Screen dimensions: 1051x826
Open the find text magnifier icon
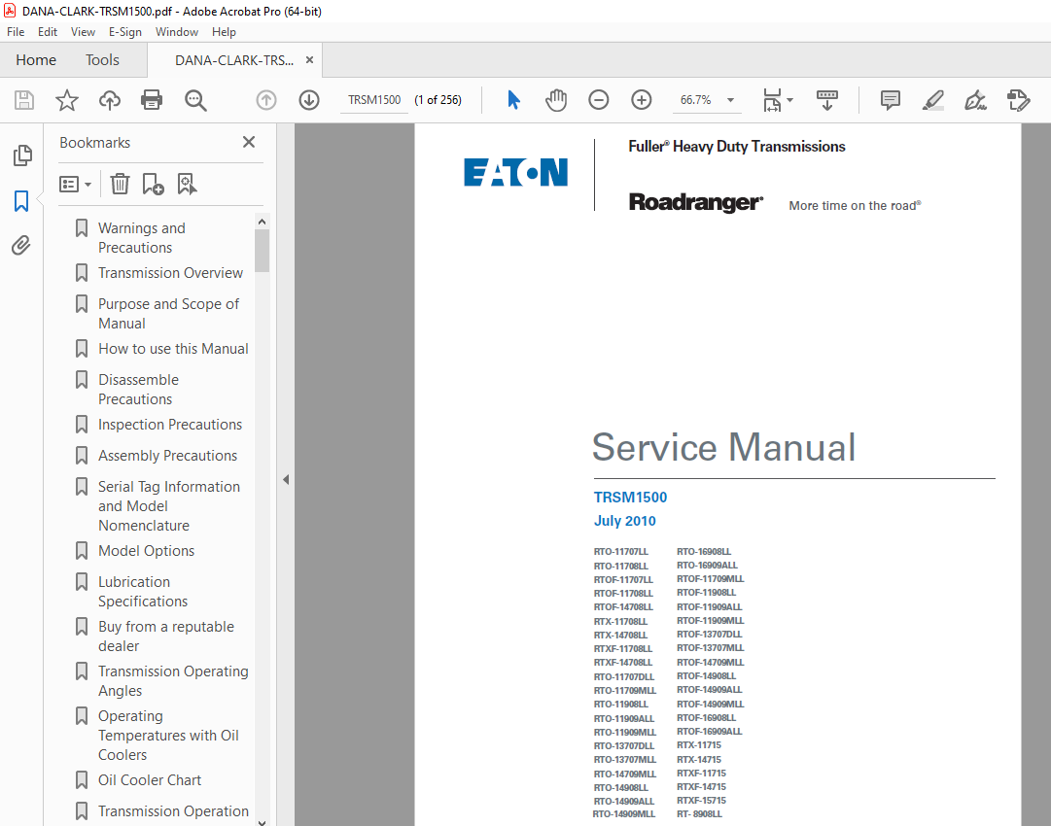[195, 100]
